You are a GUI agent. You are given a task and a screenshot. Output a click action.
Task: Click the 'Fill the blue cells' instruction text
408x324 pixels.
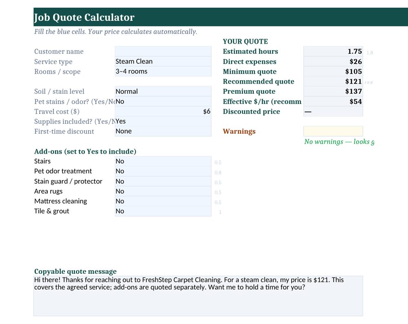click(115, 32)
